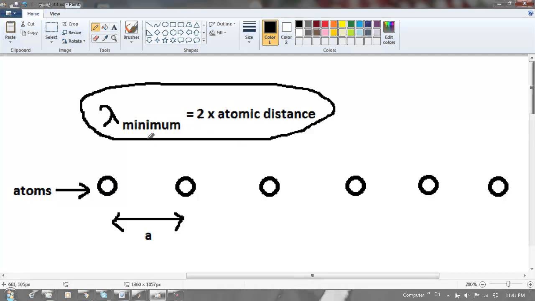Image resolution: width=535 pixels, height=301 pixels.
Task: Click the taskbar clock 11:41 PM
Action: coord(515,295)
